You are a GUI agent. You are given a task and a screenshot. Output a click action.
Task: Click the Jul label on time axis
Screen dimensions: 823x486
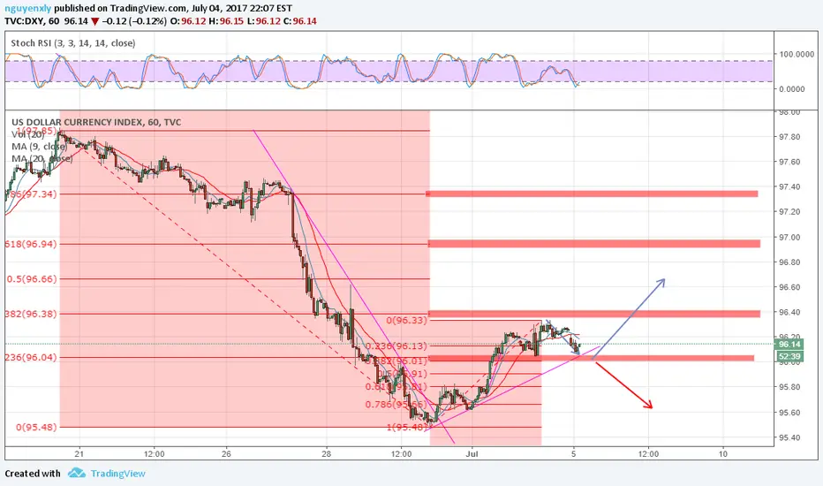click(x=472, y=454)
